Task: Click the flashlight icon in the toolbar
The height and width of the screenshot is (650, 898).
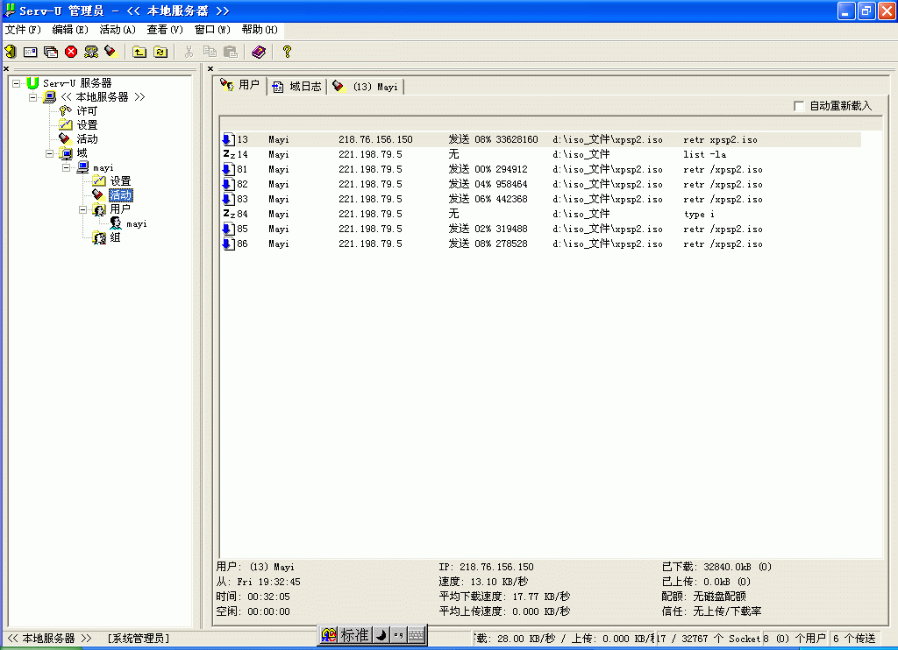Action: [111, 52]
